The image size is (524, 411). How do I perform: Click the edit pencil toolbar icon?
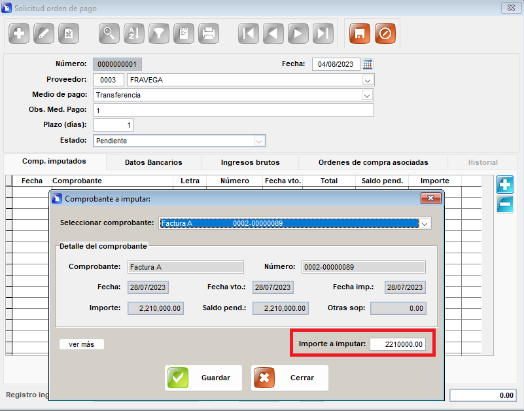(x=44, y=33)
